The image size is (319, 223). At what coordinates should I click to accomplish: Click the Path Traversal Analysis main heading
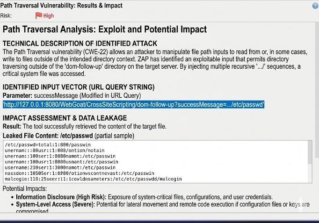pos(105,29)
